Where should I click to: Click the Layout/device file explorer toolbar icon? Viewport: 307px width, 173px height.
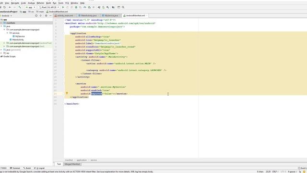click(x=118, y=7)
